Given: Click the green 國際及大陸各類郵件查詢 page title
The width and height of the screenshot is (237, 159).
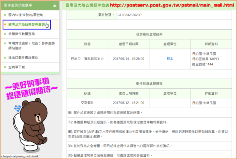Looking at the screenshot, I should (87, 5).
